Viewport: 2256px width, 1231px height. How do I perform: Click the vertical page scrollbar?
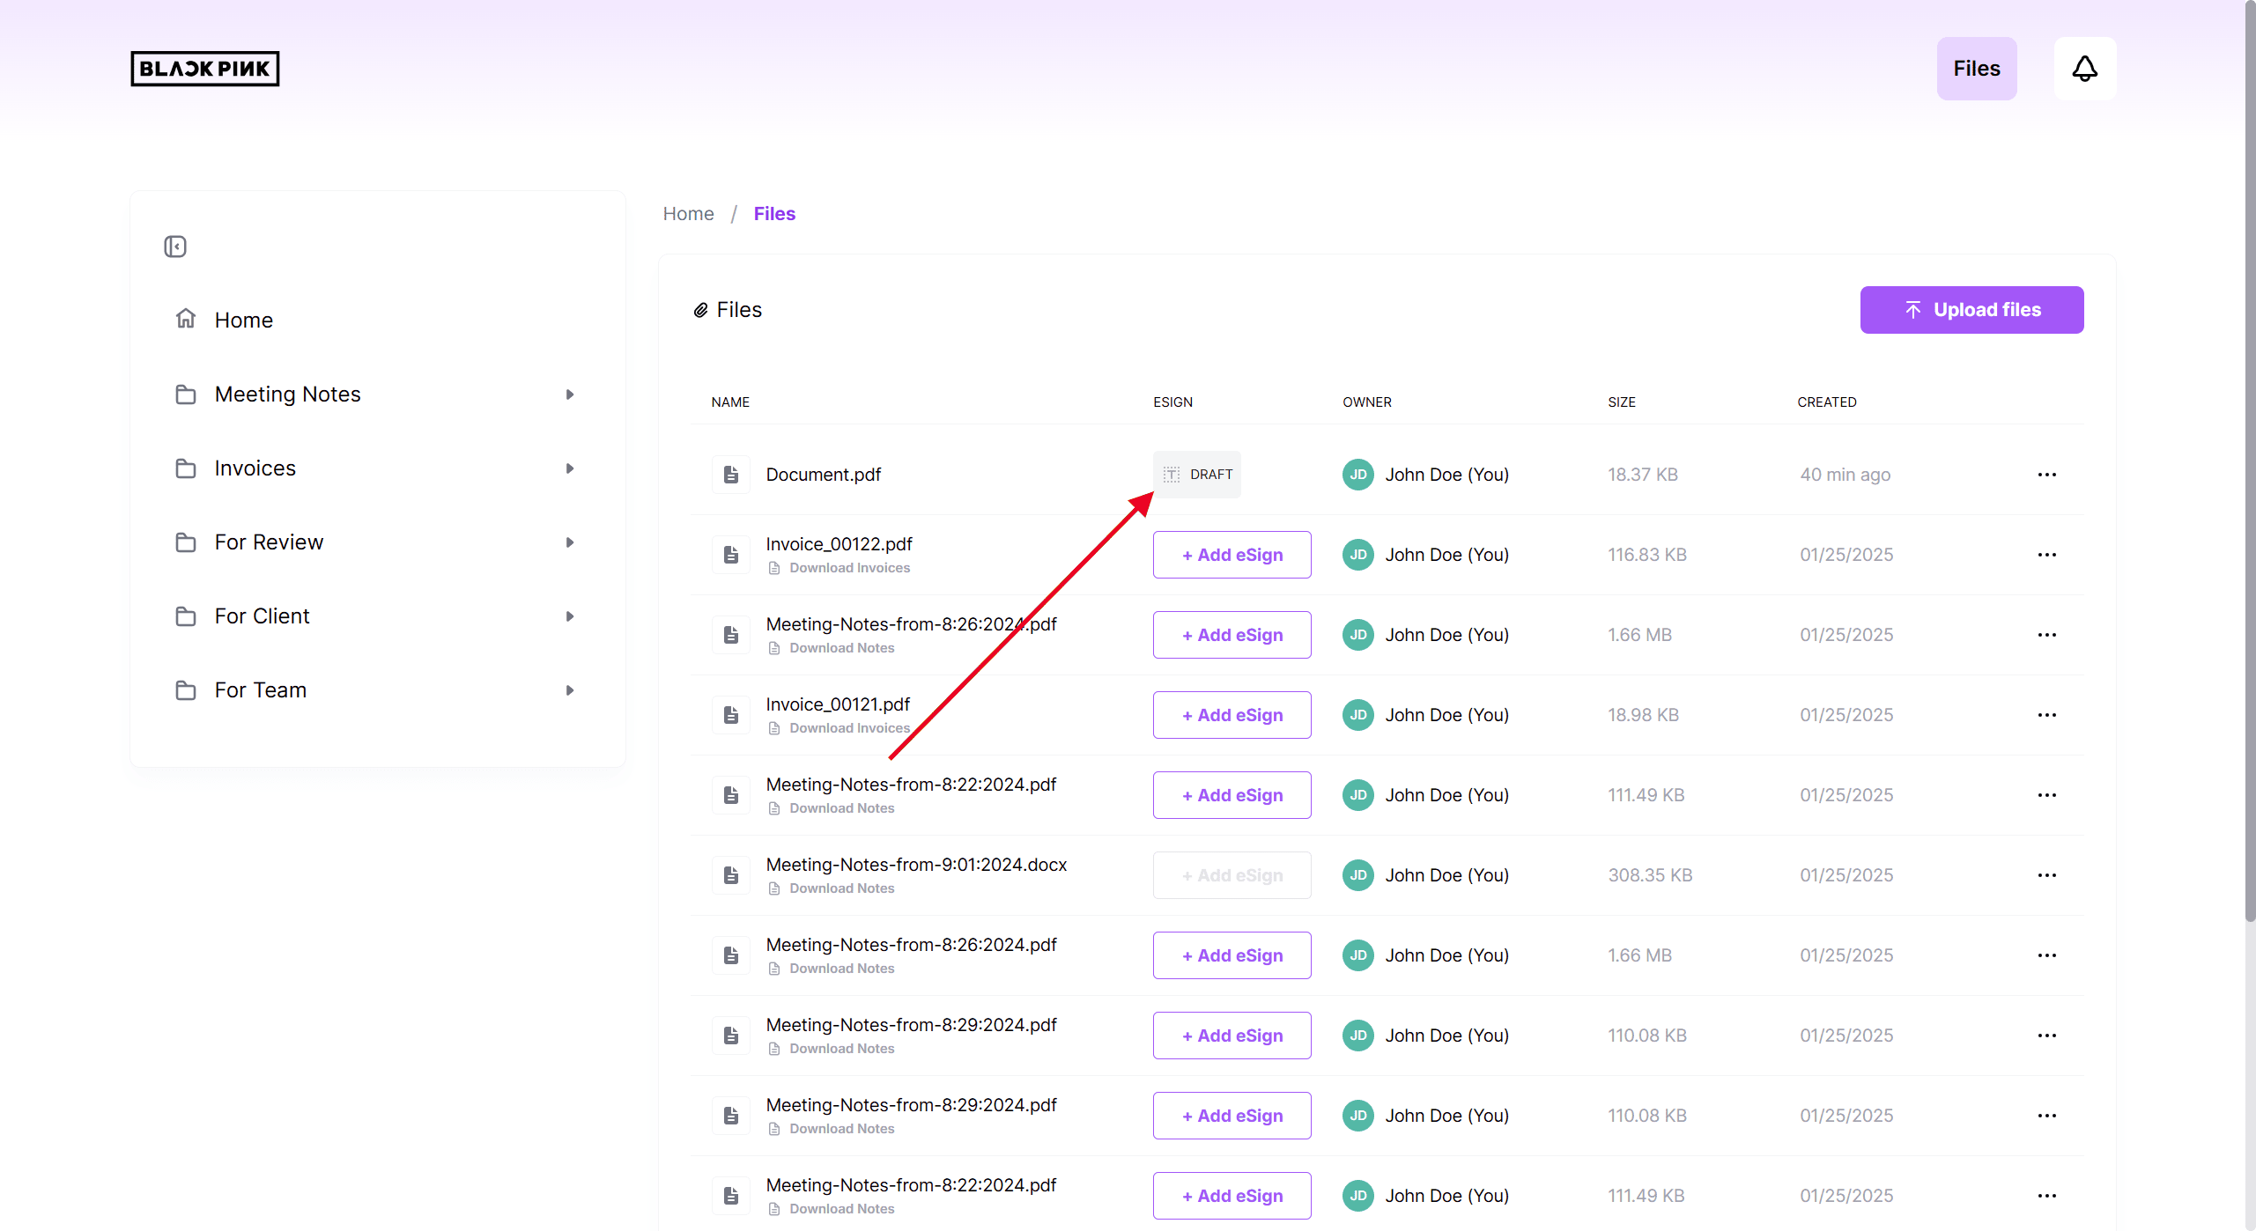2249,458
